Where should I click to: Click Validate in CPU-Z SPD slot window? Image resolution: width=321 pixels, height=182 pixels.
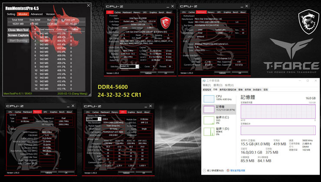126,173
